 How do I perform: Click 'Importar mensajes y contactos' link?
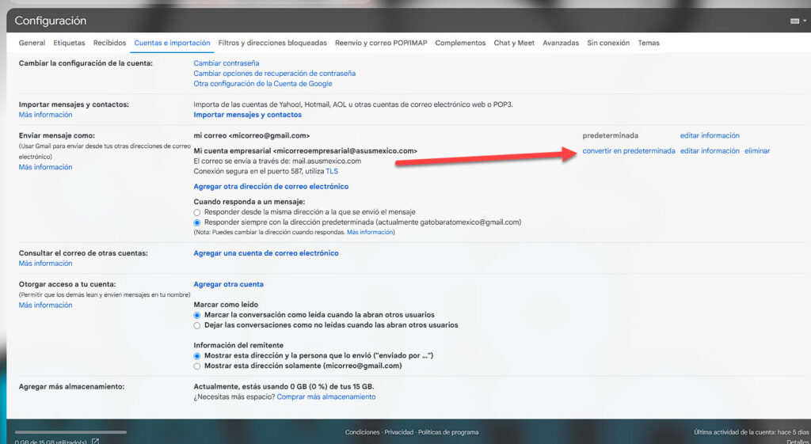click(247, 115)
